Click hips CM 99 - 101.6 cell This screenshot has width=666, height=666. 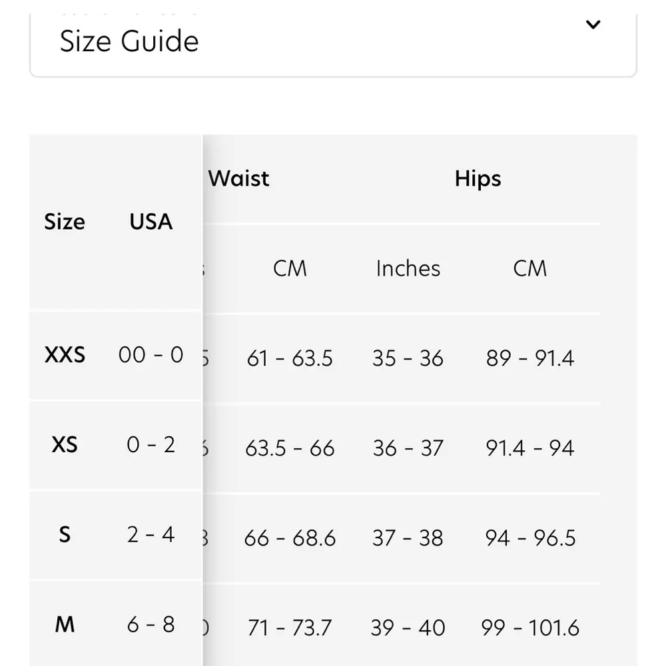(x=529, y=628)
